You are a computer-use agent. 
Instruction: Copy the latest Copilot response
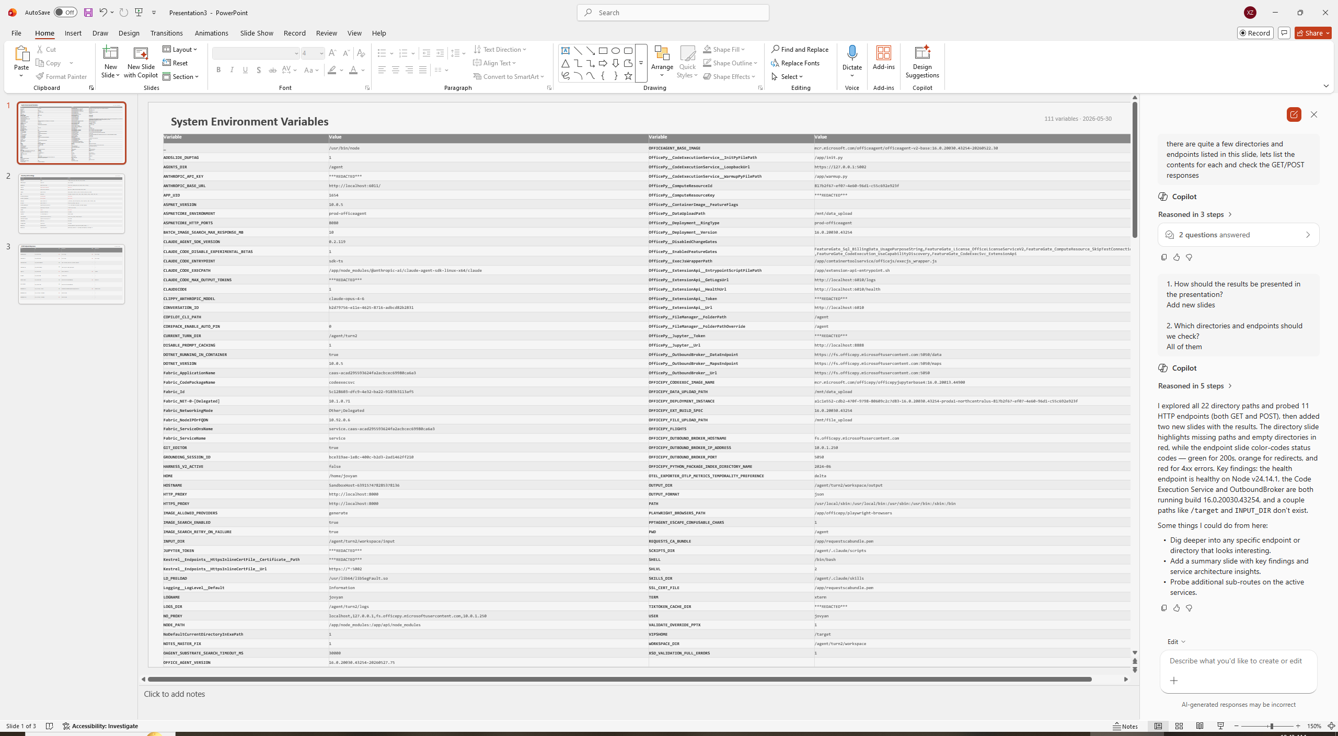pyautogui.click(x=1164, y=608)
